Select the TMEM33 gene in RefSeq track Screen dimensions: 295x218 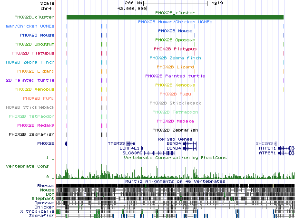(116, 143)
